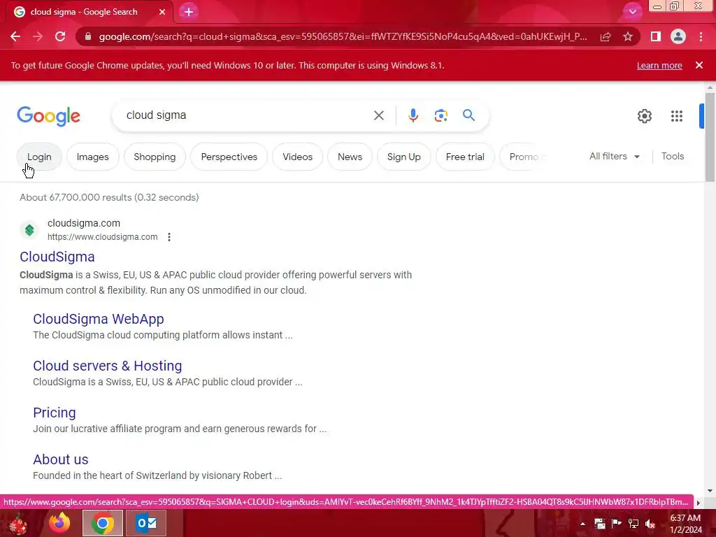Share this page via address bar icon
This screenshot has width=716, height=537.
pyautogui.click(x=606, y=36)
